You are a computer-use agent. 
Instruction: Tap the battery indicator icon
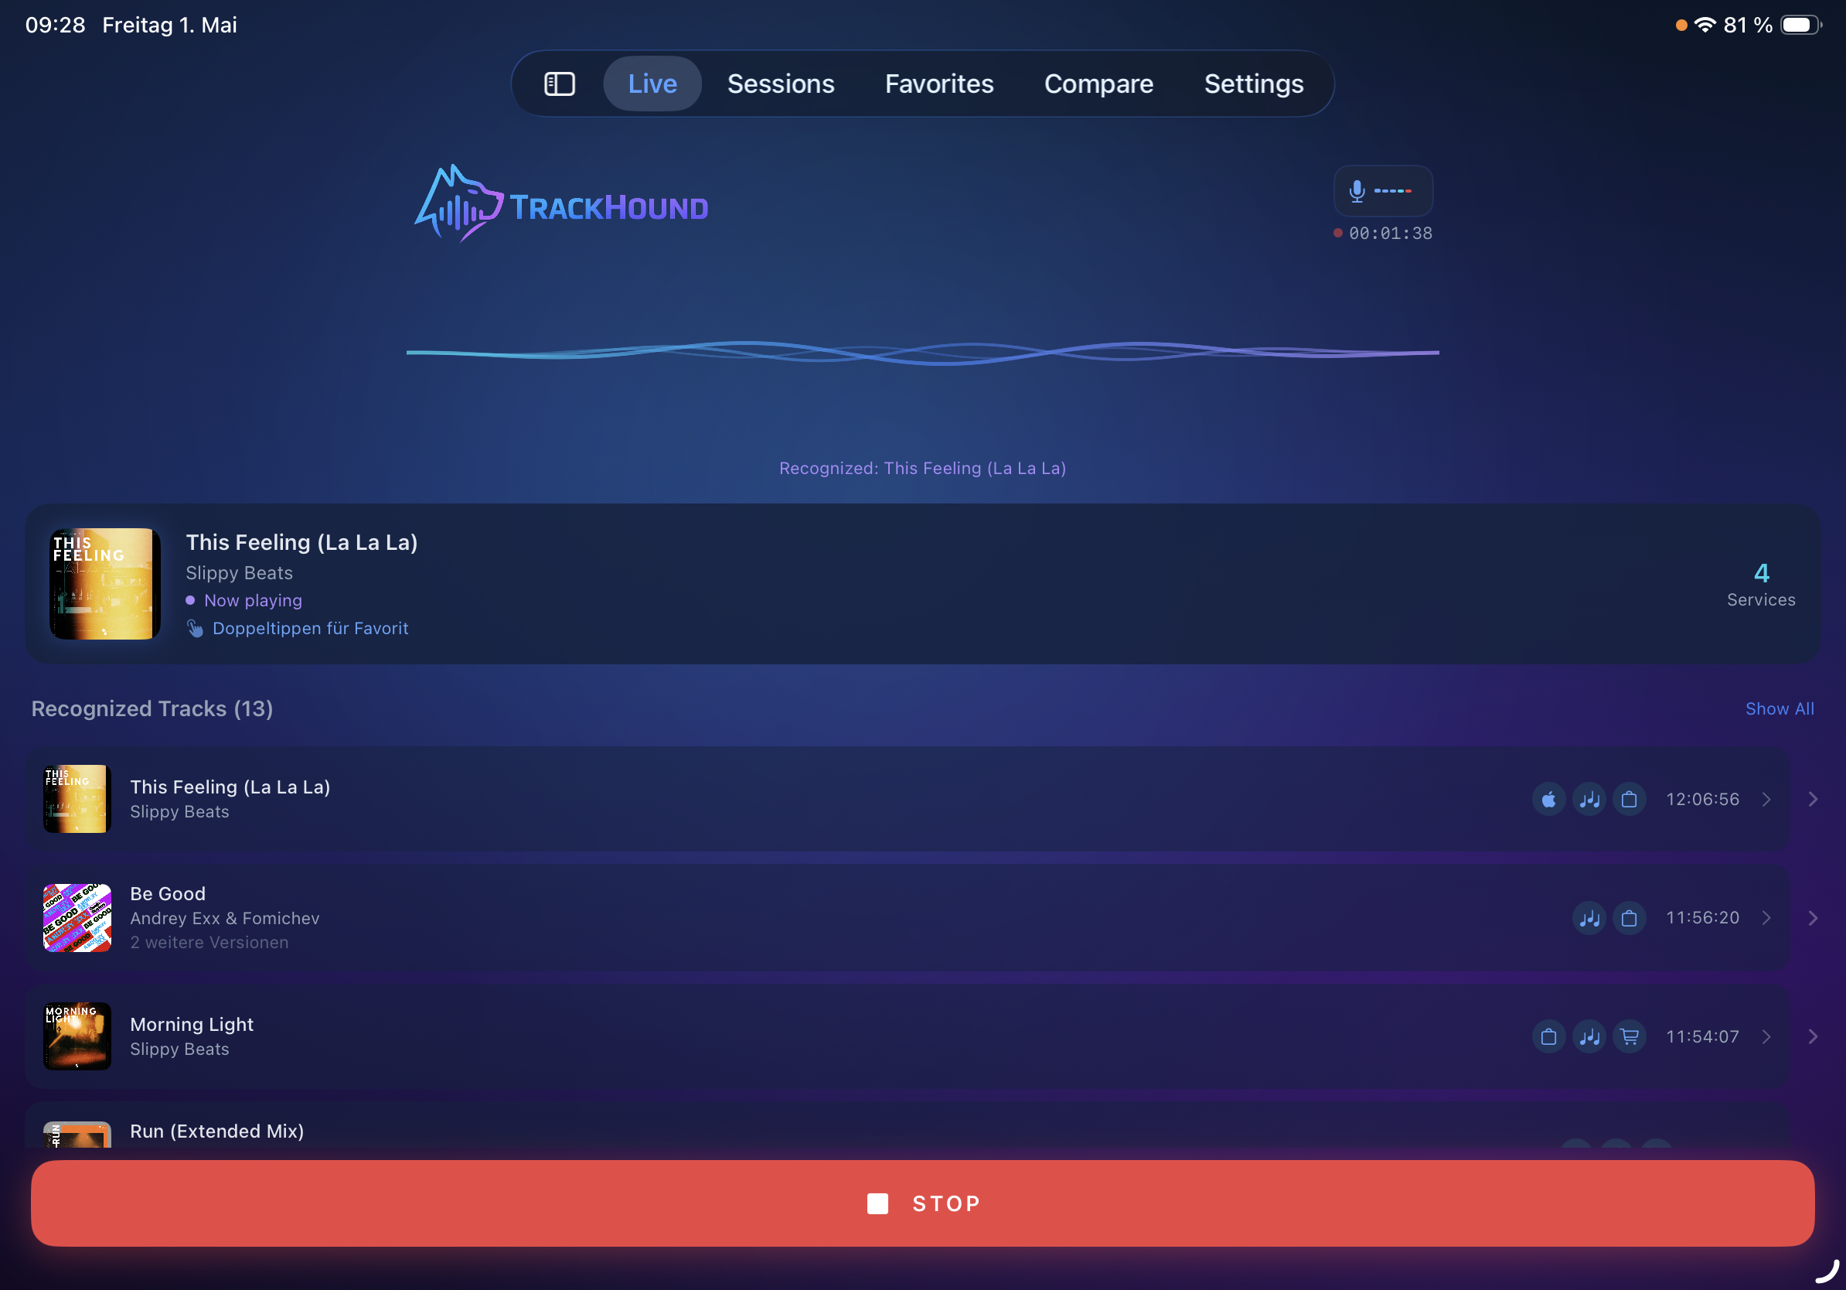(1801, 25)
